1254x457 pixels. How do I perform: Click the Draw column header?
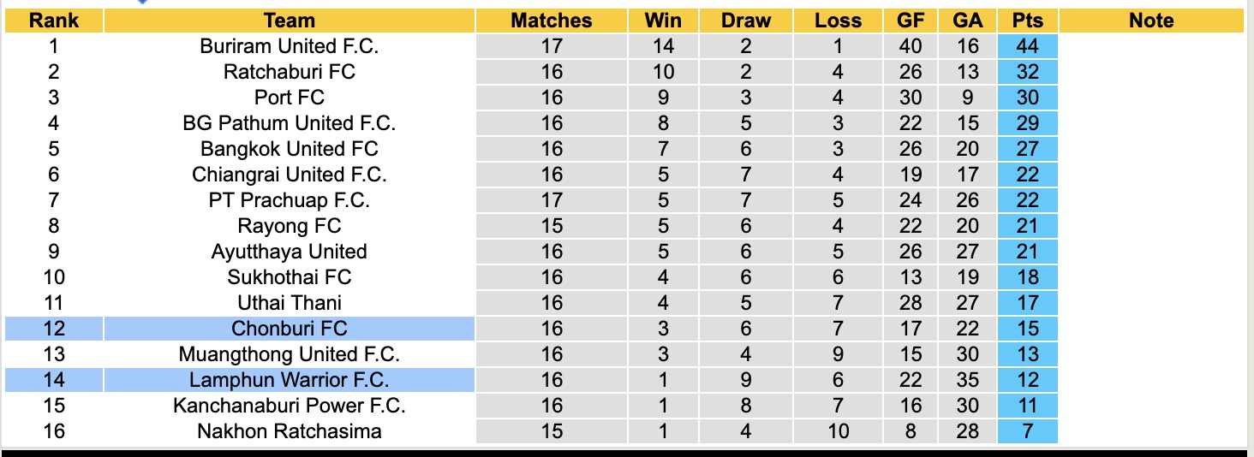(745, 21)
